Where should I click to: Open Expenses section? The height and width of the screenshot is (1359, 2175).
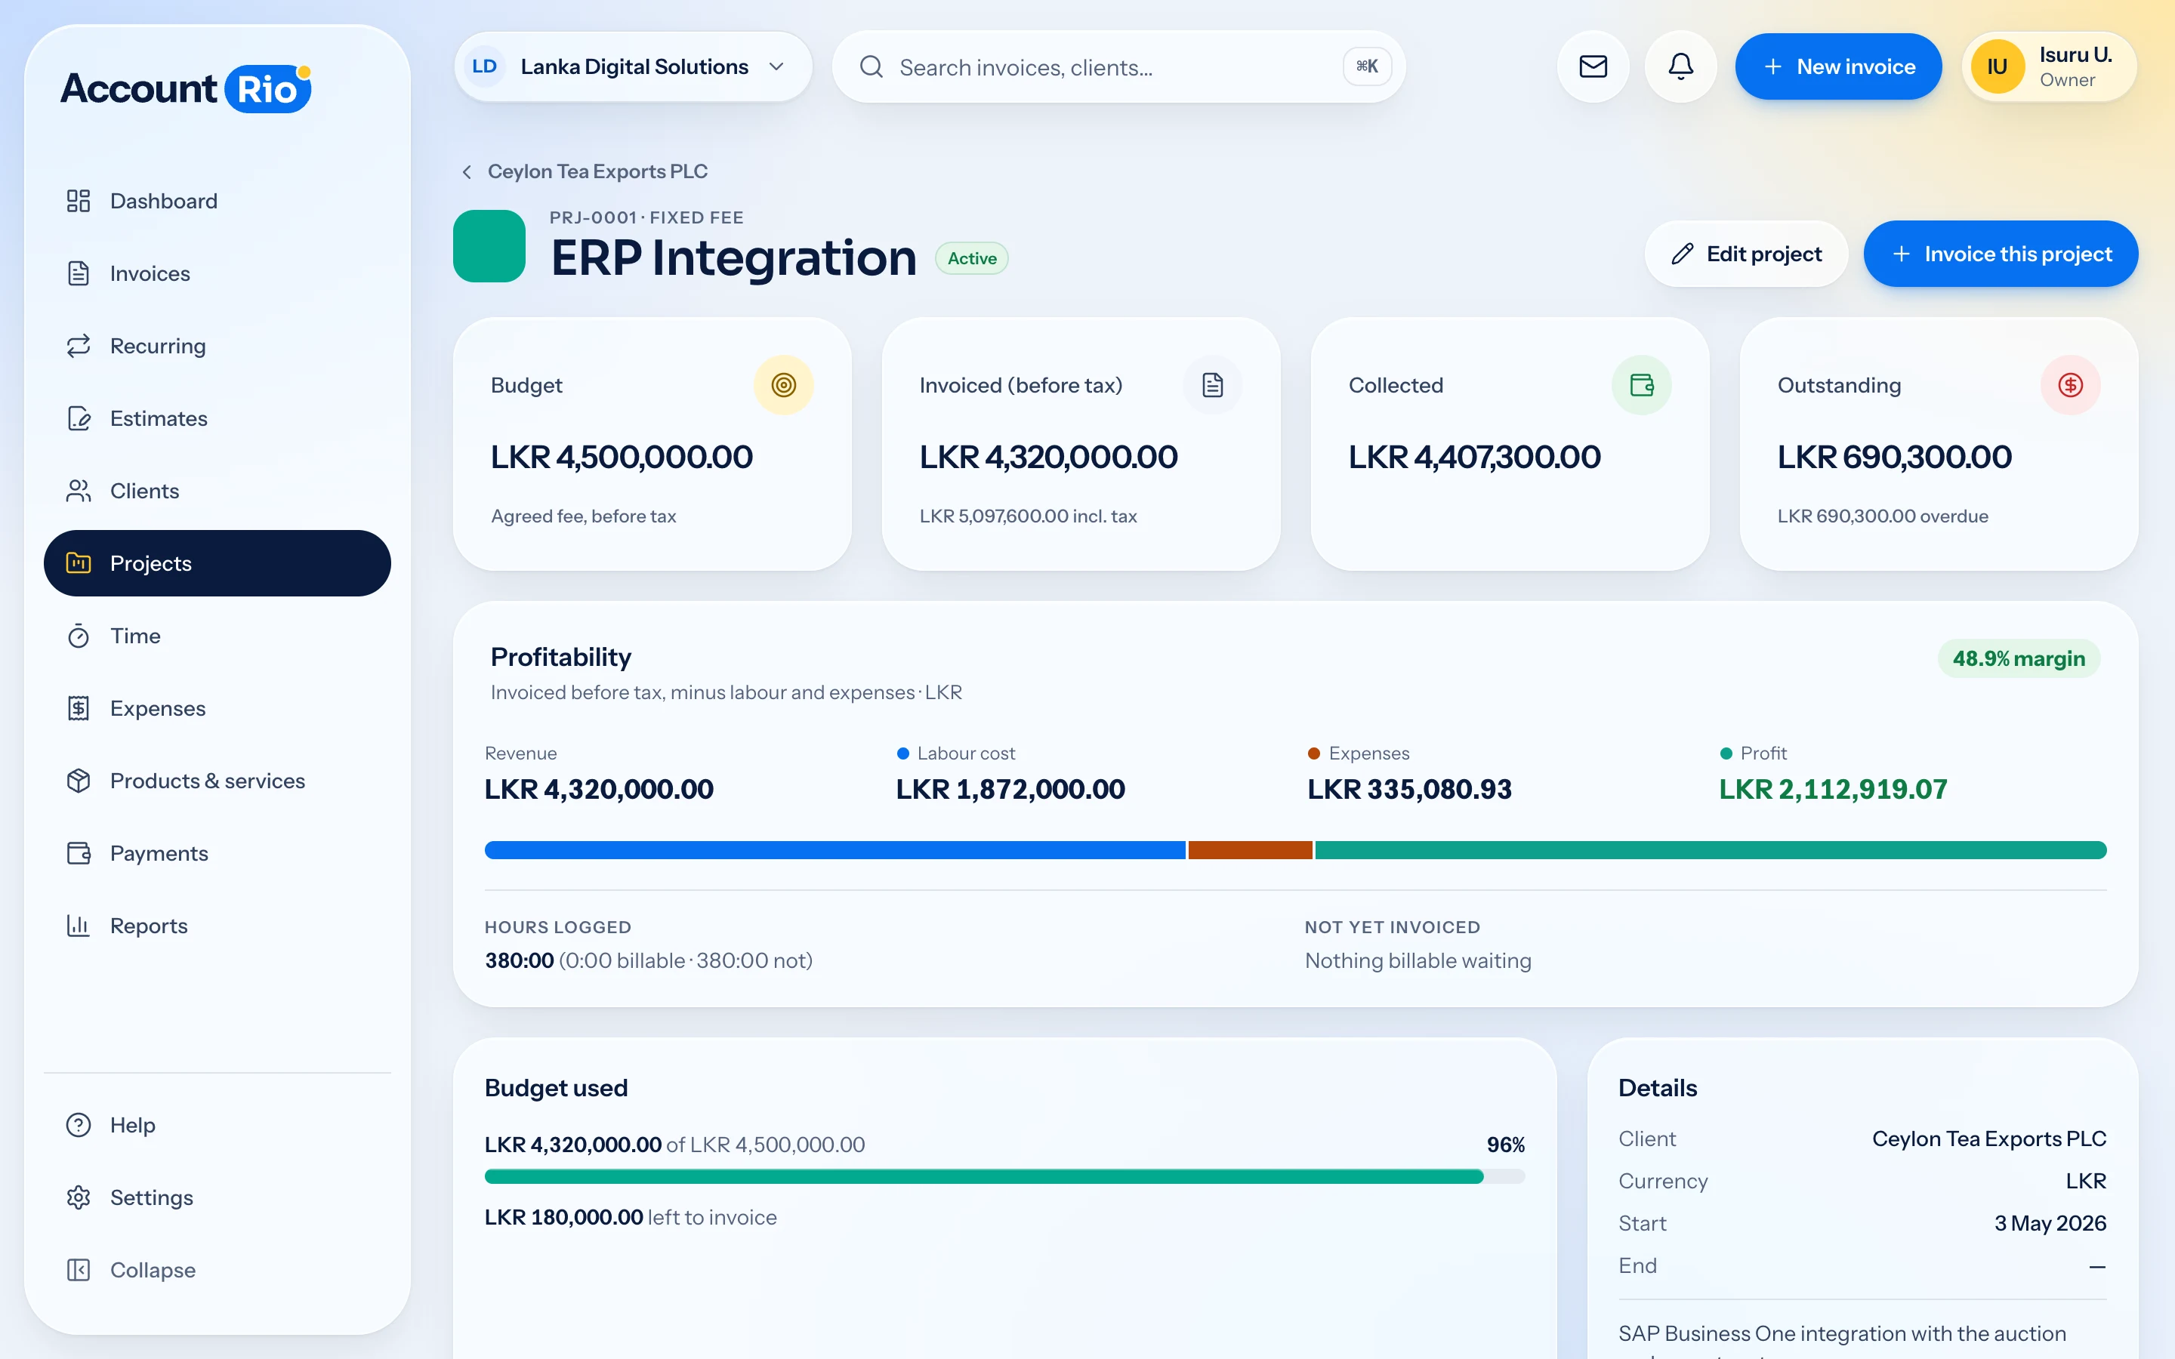[x=217, y=708]
